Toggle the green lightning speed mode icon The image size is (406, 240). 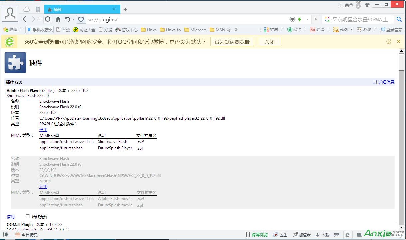[x=300, y=19]
